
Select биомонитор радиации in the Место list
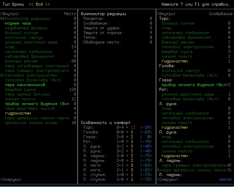coord(38,19)
